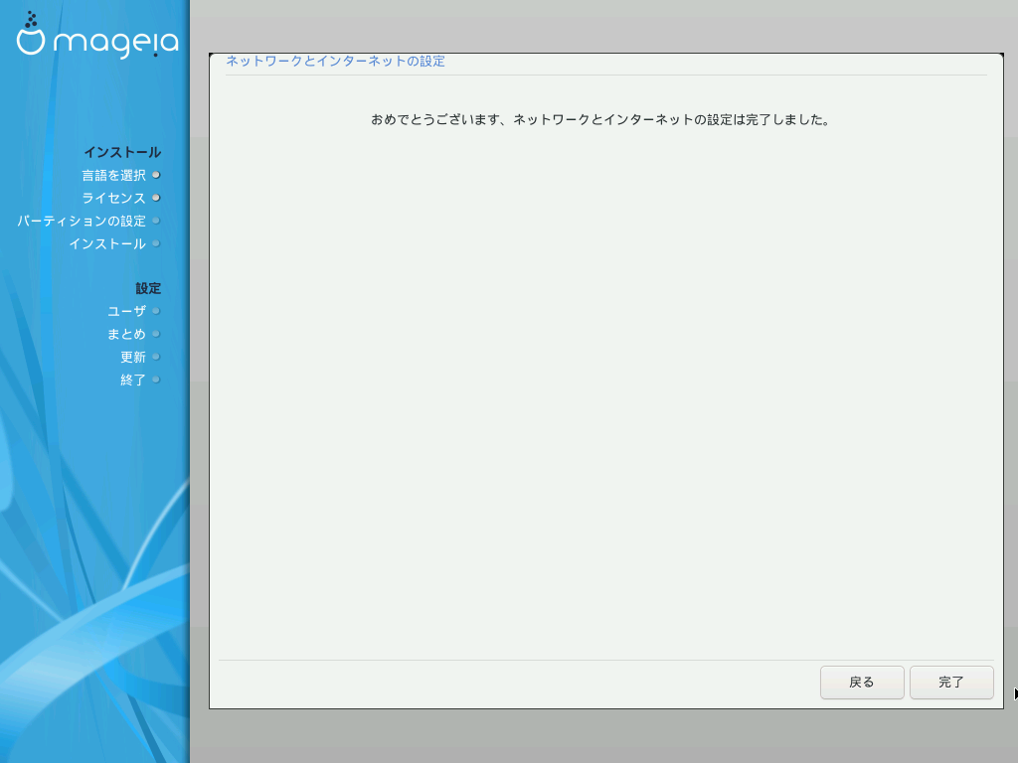Click the 完了 button to finish
This screenshot has height=763, width=1018.
(951, 682)
